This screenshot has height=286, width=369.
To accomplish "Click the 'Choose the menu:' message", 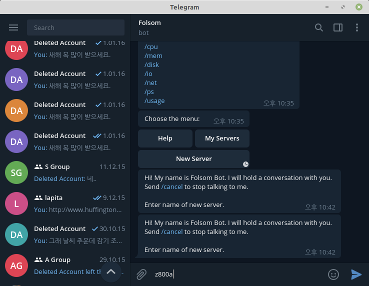I will pyautogui.click(x=193, y=119).
